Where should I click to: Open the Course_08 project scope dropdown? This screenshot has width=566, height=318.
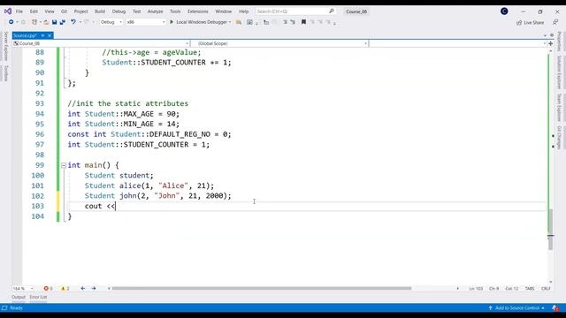(x=101, y=43)
